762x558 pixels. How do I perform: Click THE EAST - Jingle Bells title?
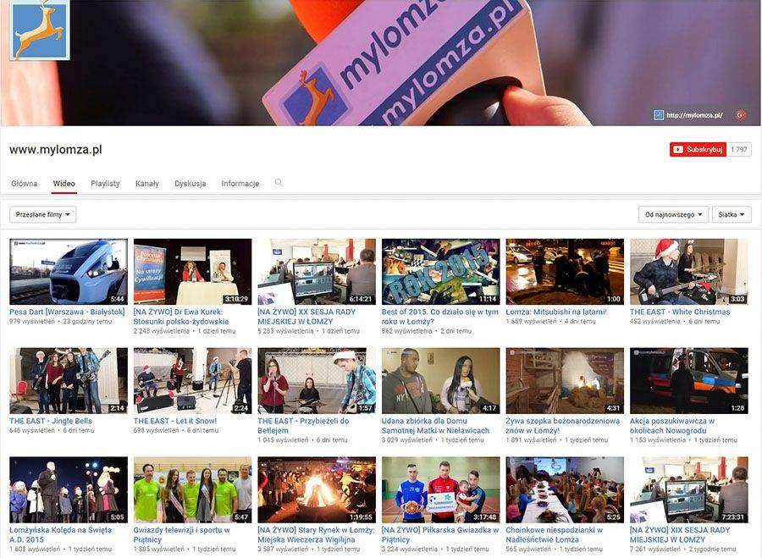51,421
